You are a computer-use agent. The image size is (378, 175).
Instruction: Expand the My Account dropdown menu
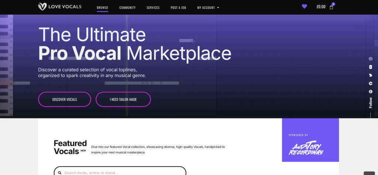[206, 7]
